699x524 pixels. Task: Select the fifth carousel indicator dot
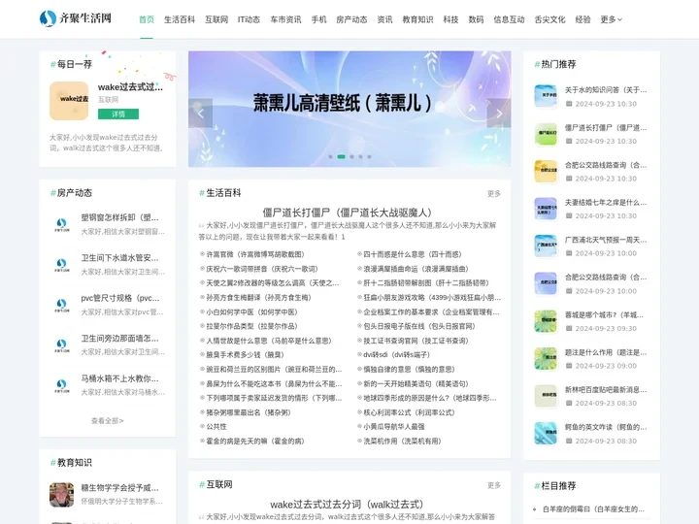point(369,157)
